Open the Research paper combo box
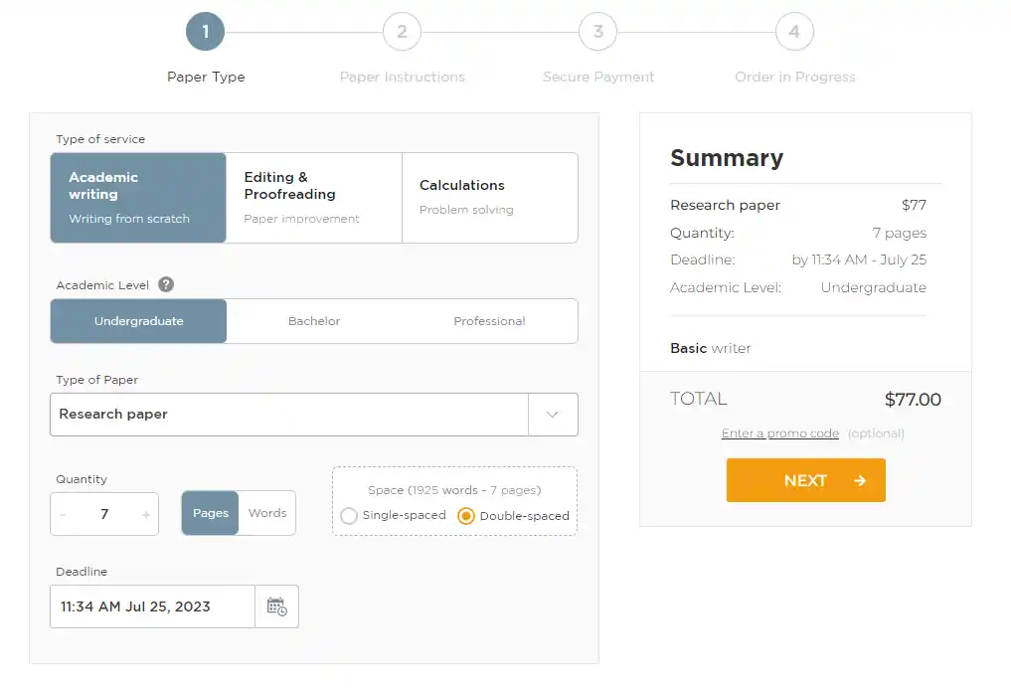Viewport: 1011px width, 690px height. (288, 415)
